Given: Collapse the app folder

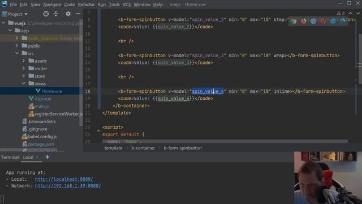Looking at the screenshot, I should (x=10, y=30).
